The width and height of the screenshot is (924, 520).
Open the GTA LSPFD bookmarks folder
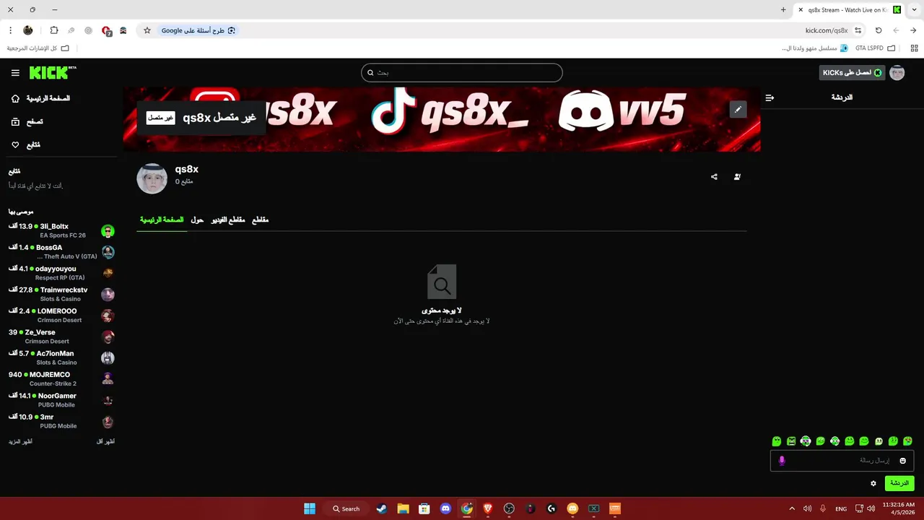pos(875,48)
